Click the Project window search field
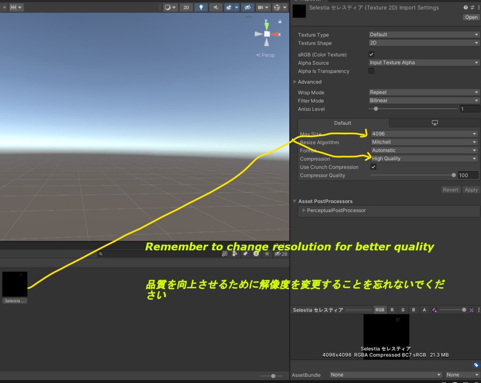The image size is (481, 383). click(159, 254)
